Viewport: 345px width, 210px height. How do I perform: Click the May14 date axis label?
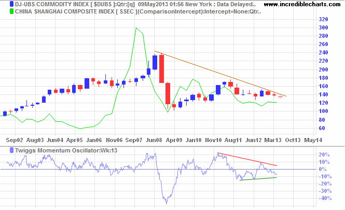(313, 140)
